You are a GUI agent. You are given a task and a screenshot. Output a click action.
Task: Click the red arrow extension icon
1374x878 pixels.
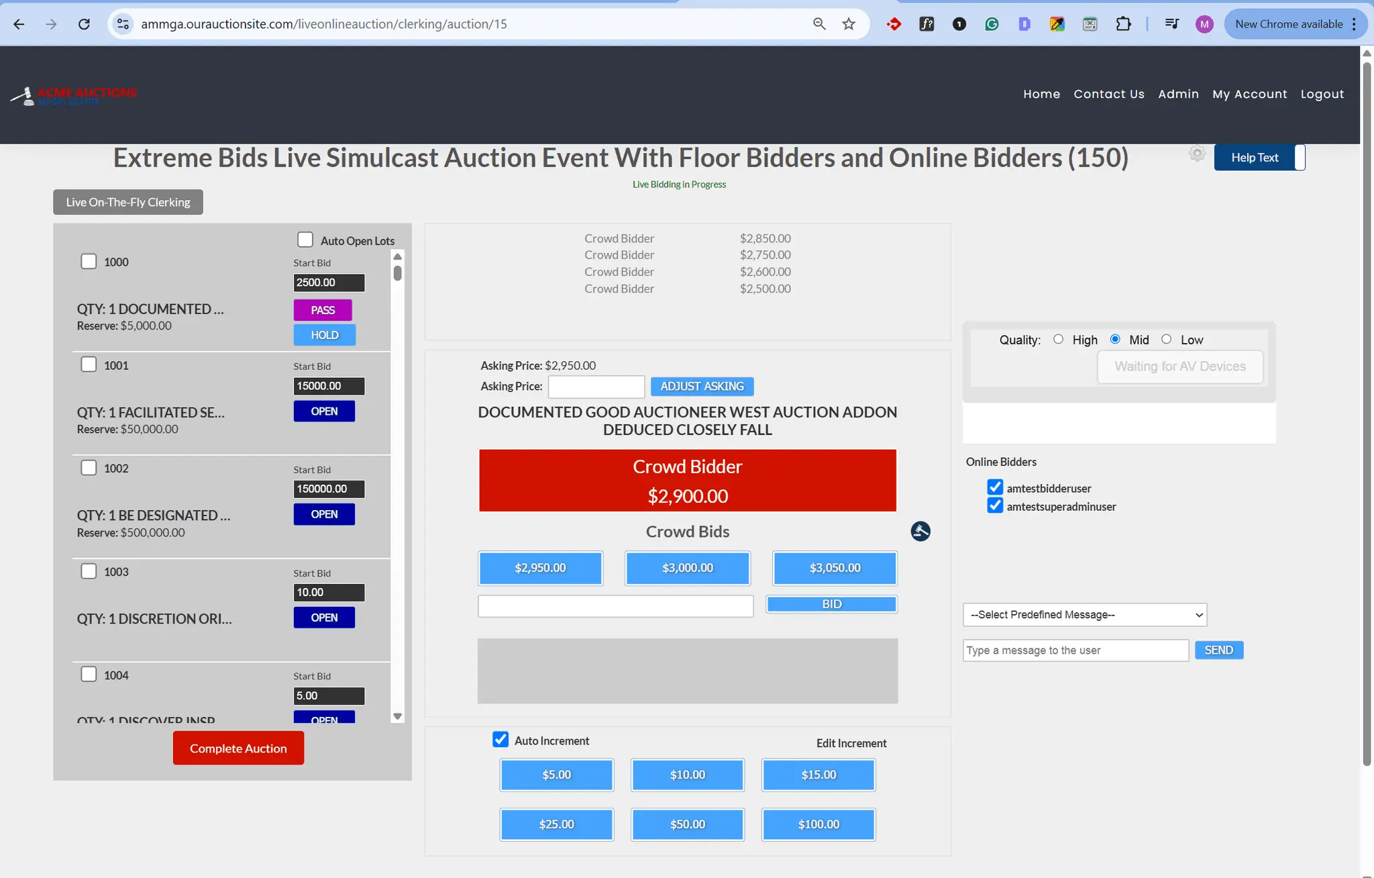click(894, 24)
